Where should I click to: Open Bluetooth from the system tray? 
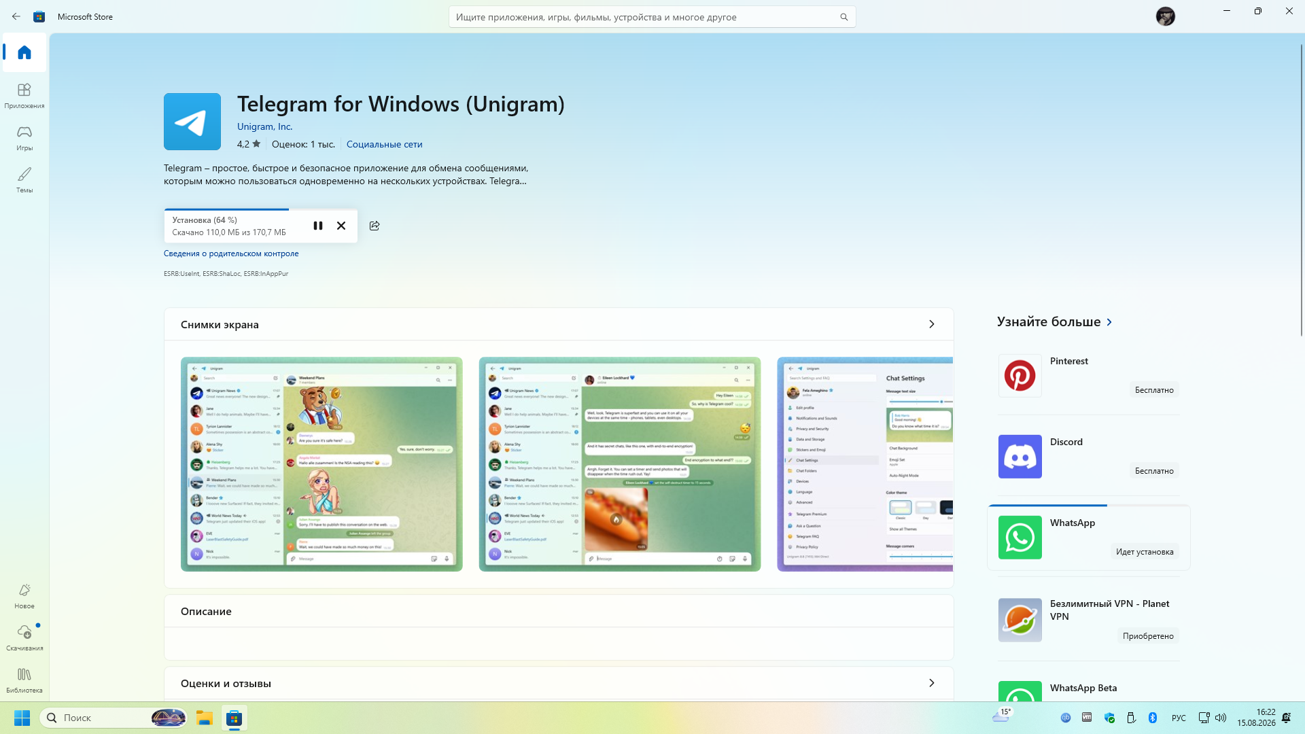click(x=1153, y=718)
